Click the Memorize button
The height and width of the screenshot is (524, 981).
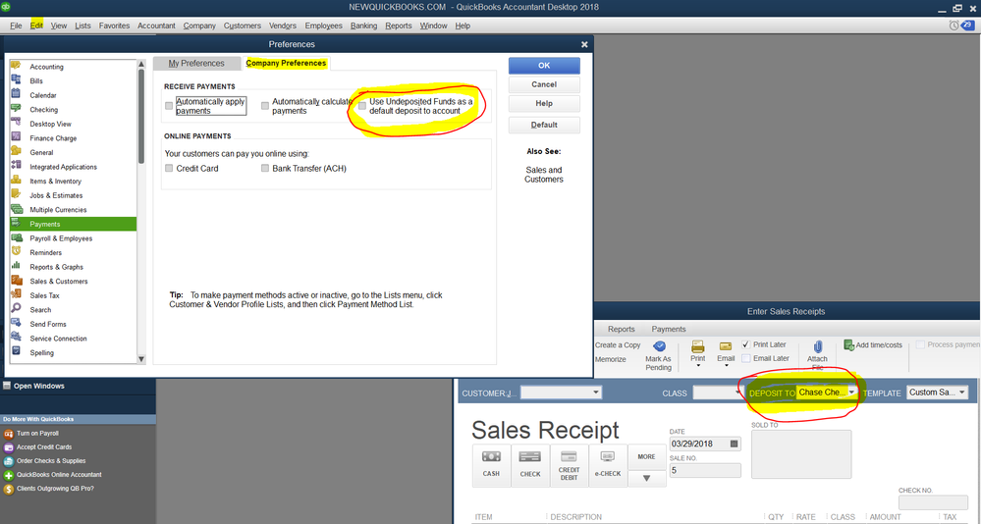(x=611, y=359)
